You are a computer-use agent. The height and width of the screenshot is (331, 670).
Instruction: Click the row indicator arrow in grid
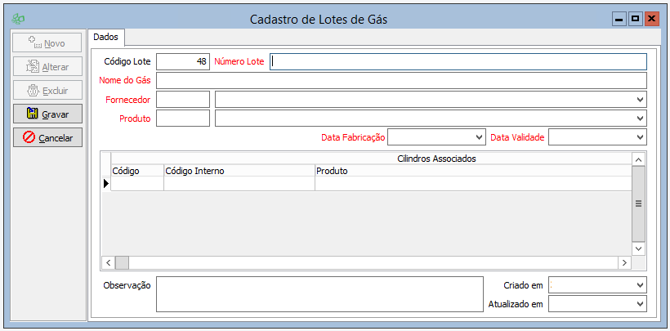pyautogui.click(x=105, y=184)
